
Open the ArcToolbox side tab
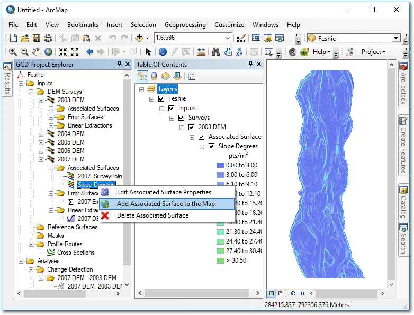[403, 85]
